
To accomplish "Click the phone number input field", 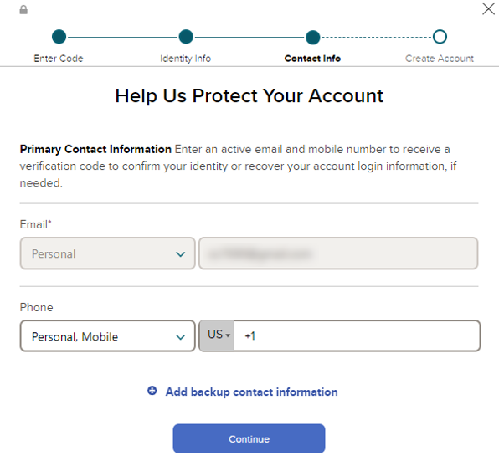I will (357, 335).
